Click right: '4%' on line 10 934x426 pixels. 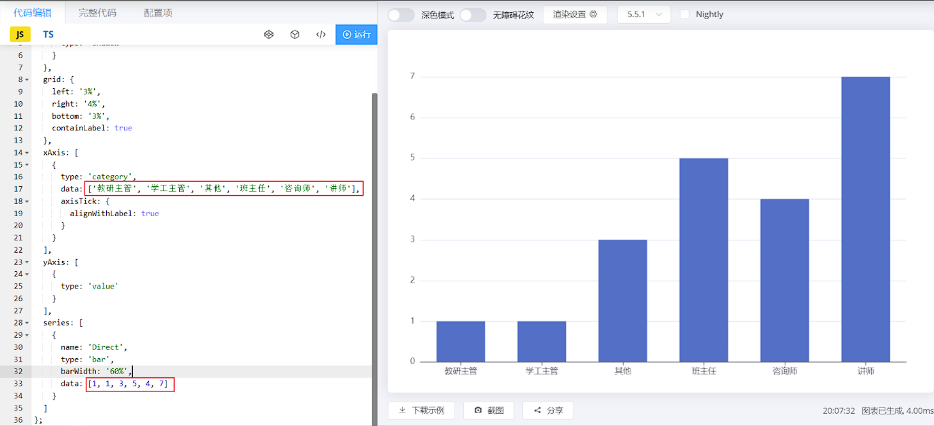[78, 104]
